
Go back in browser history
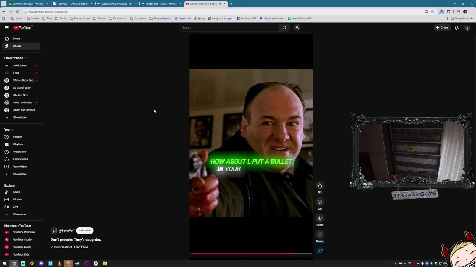click(4, 11)
